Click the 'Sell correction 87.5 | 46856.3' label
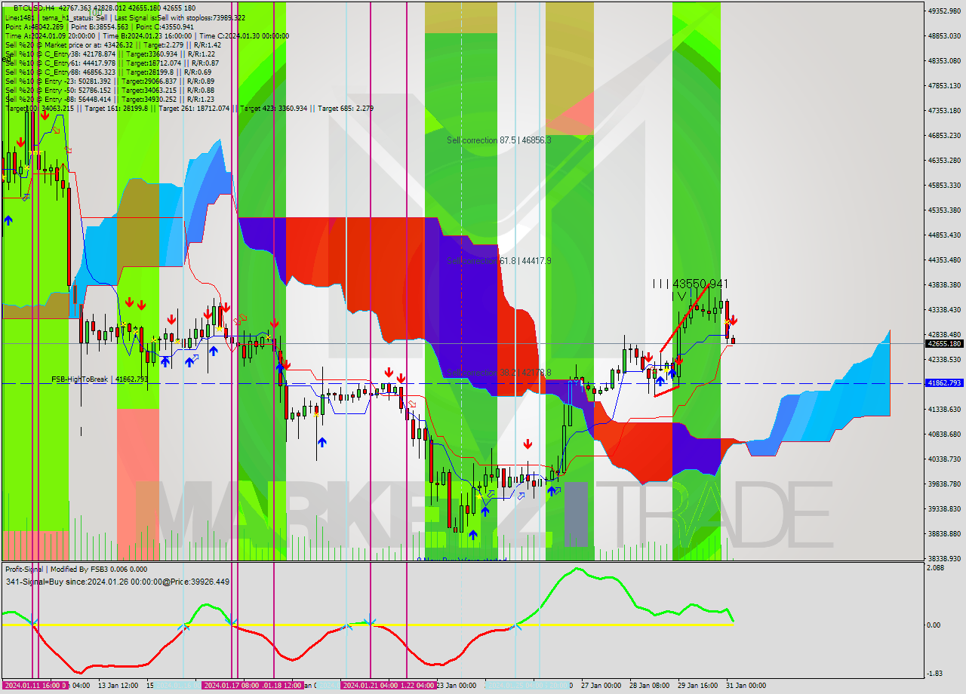This screenshot has width=966, height=694. click(x=499, y=140)
